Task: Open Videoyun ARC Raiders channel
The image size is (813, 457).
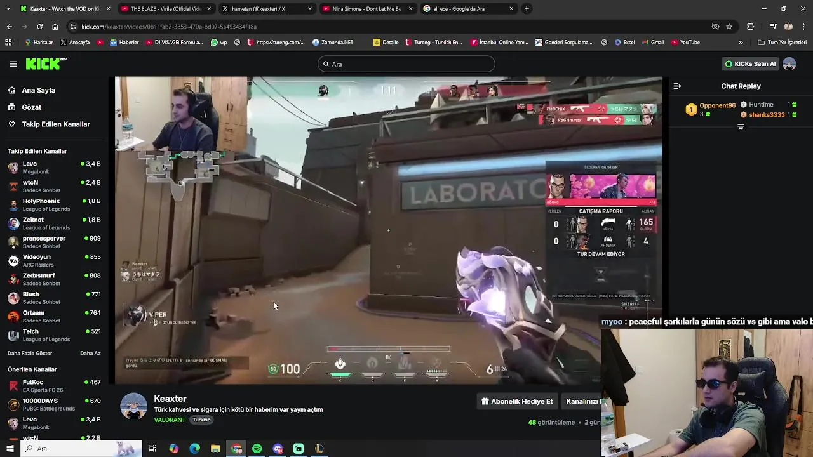Action: click(54, 261)
